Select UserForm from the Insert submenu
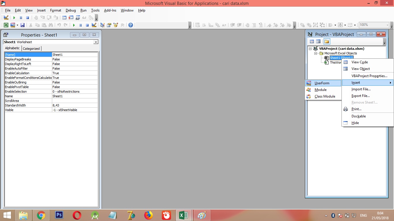Image resolution: width=394 pixels, height=221 pixels. [323, 83]
